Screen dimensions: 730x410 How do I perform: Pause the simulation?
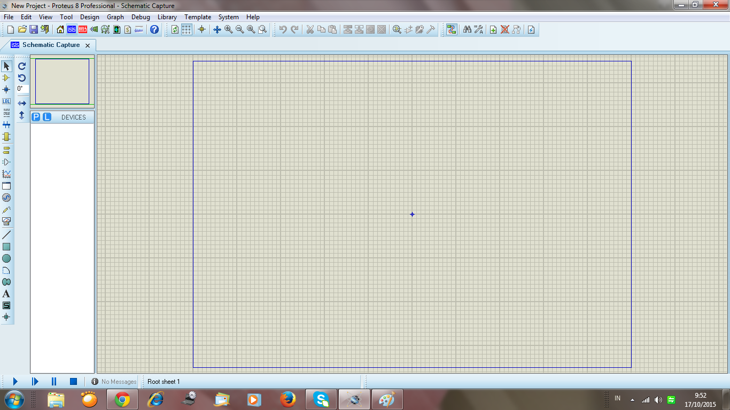pos(54,381)
